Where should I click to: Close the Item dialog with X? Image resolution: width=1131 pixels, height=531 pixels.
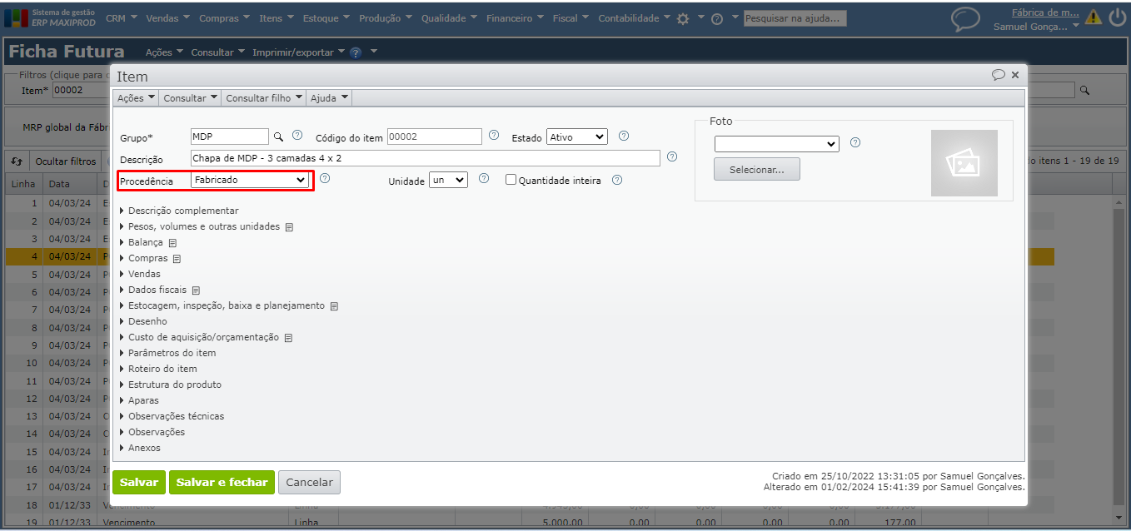click(x=1015, y=75)
